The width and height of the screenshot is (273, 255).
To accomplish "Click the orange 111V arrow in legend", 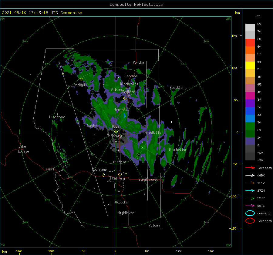I will pos(250,183).
